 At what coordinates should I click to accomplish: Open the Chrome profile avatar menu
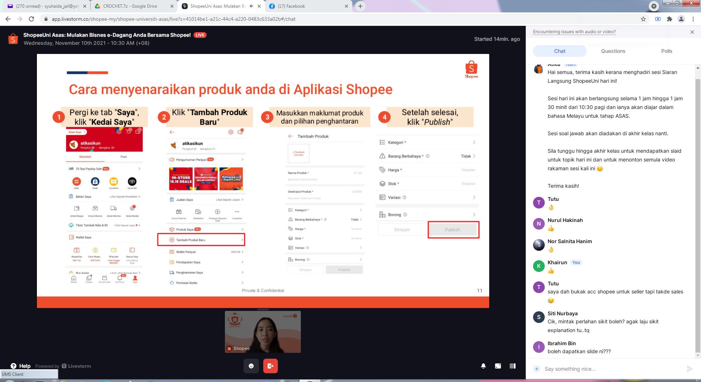click(681, 19)
